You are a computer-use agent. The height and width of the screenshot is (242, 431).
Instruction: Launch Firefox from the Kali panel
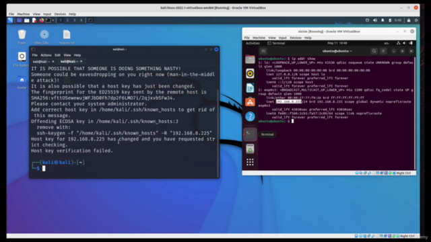pyautogui.click(x=42, y=20)
